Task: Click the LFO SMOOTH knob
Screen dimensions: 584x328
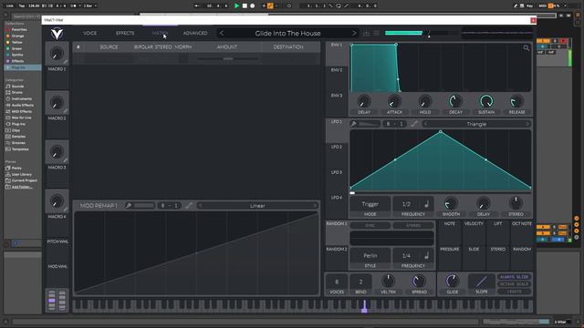Action: [451, 203]
